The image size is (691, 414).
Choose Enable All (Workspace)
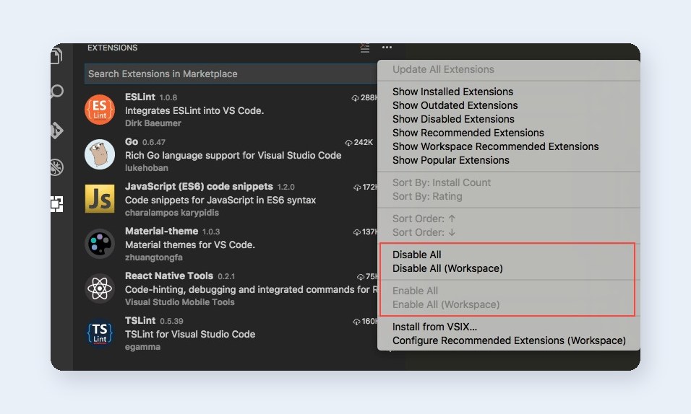446,304
